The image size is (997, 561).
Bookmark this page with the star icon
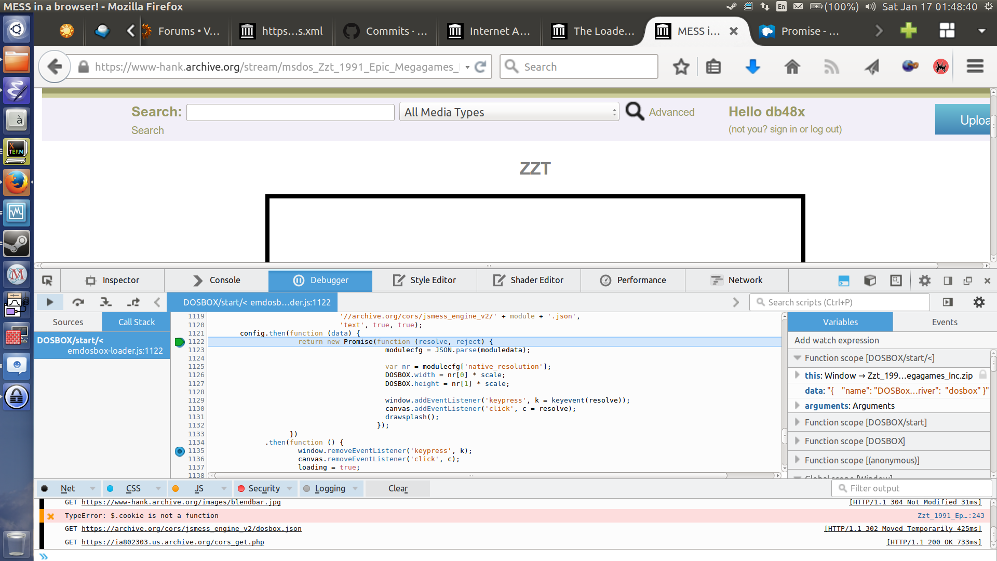681,66
